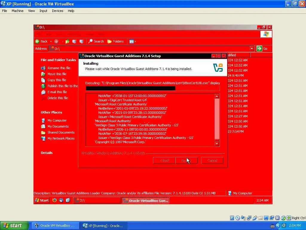Toggle the Folders pane toolbar button
The height and width of the screenshot is (230, 306).
pos(115,41)
